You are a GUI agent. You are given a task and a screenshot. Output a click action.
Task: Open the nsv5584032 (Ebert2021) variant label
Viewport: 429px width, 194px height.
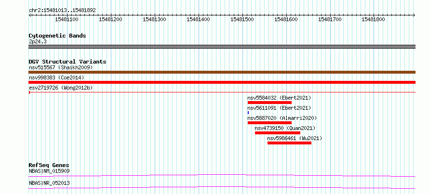coord(280,98)
